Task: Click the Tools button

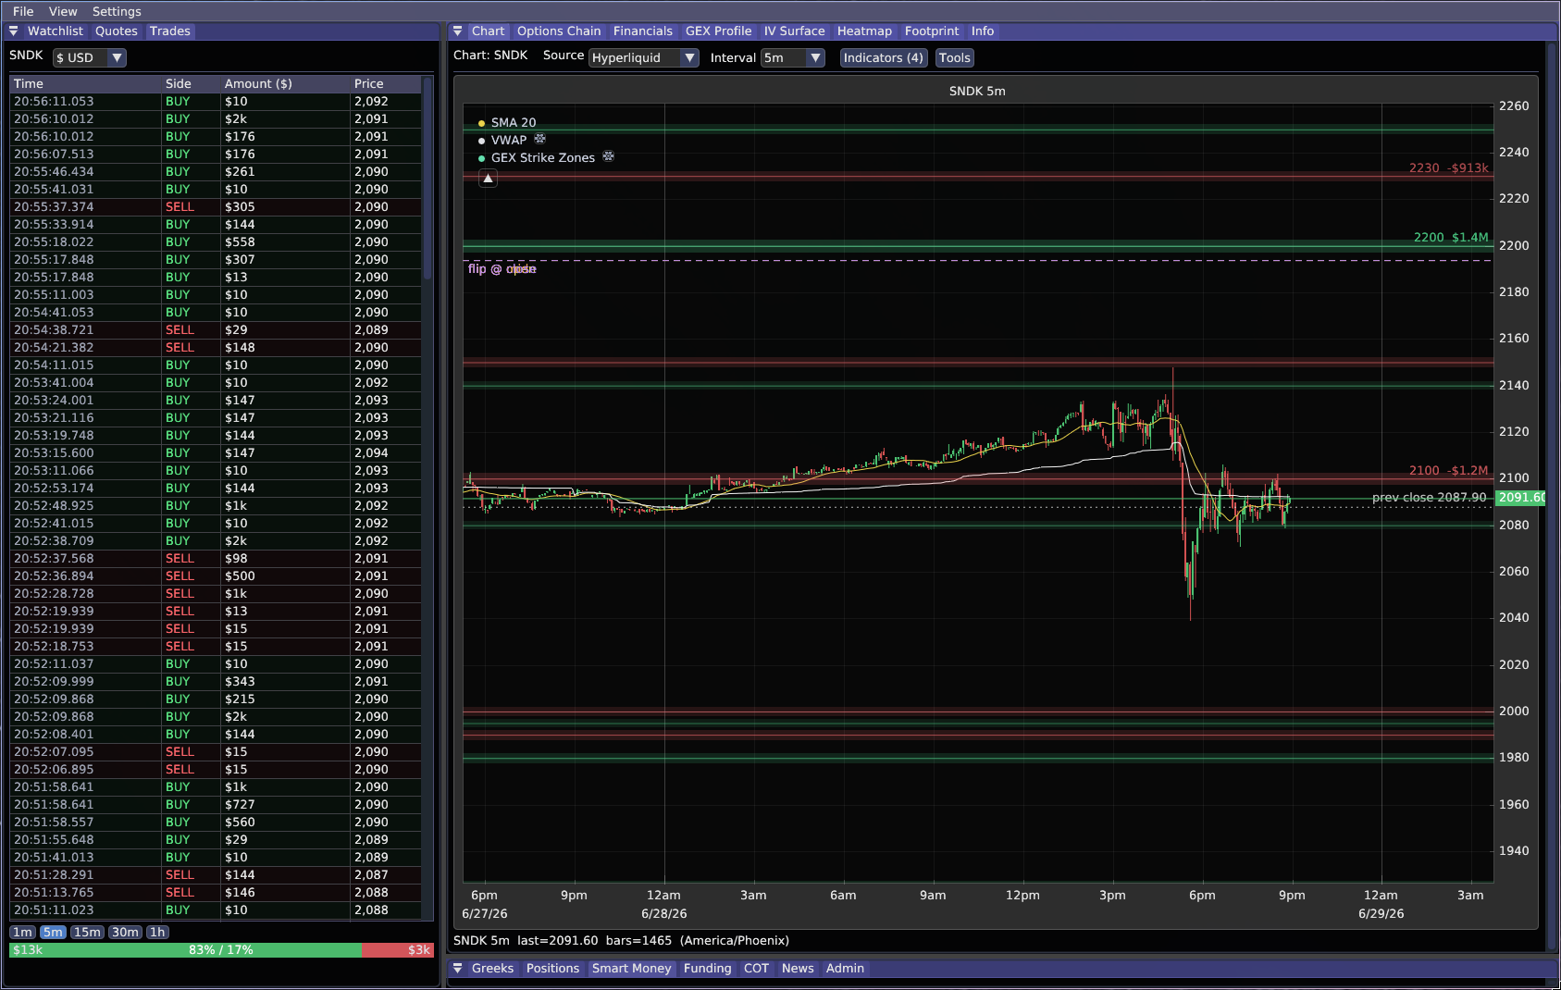Action: pyautogui.click(x=954, y=57)
